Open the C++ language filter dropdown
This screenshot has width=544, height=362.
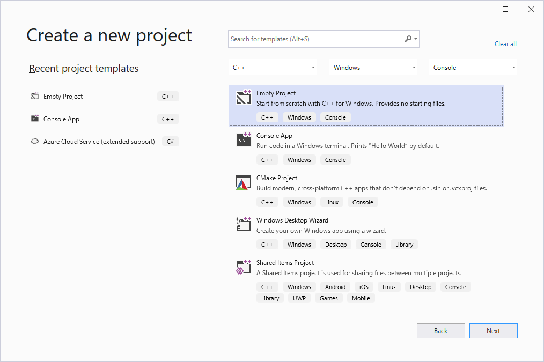click(x=273, y=68)
